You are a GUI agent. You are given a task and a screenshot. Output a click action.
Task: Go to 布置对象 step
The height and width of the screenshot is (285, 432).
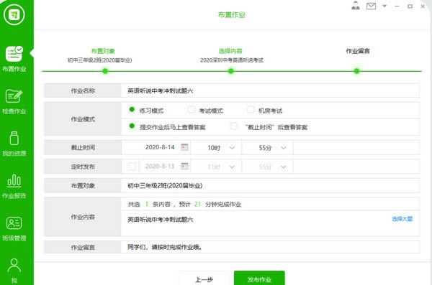click(103, 51)
